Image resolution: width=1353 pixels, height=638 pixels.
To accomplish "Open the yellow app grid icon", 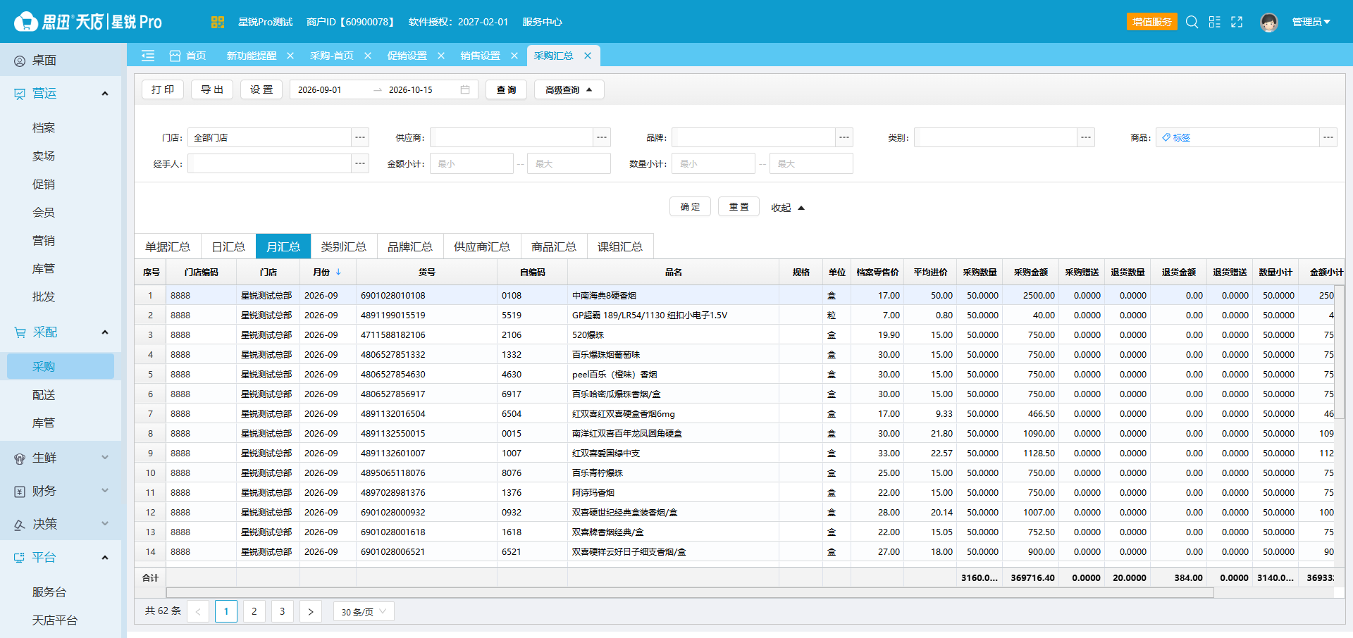I will point(217,22).
